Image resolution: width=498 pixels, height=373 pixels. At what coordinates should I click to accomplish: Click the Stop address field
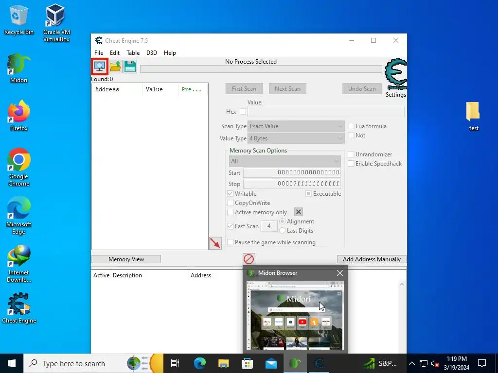(x=292, y=184)
